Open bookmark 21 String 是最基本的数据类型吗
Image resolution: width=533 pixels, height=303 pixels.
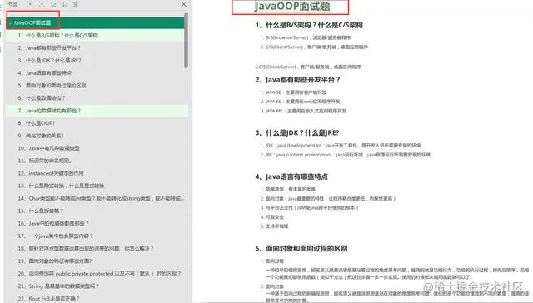pyautogui.click(x=58, y=286)
